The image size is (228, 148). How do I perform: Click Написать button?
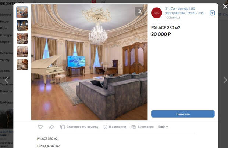tap(183, 114)
